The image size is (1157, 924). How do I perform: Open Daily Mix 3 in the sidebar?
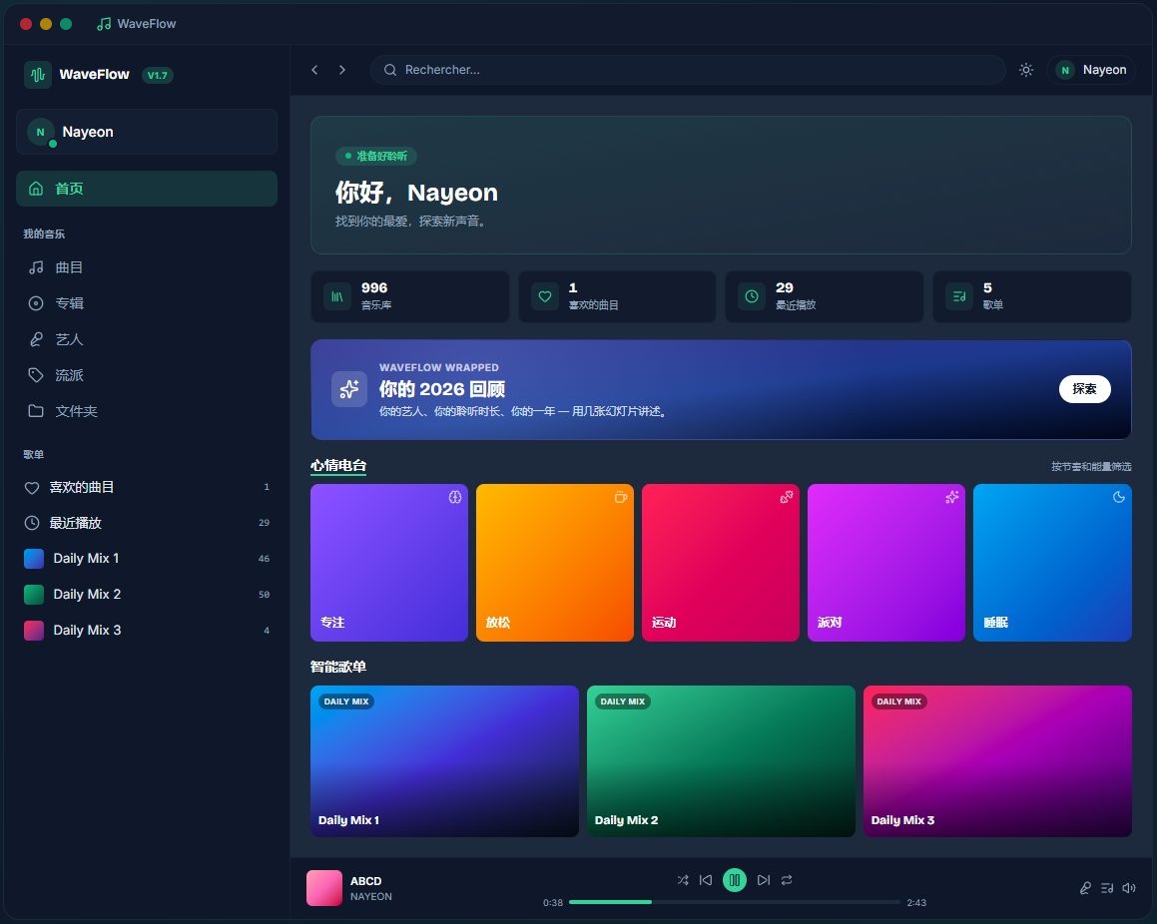click(147, 631)
